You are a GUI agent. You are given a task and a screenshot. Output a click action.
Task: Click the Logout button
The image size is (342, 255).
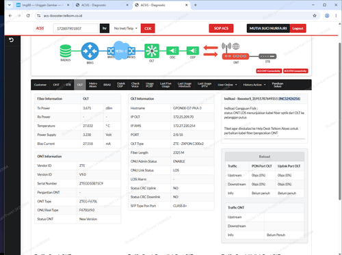(298, 28)
